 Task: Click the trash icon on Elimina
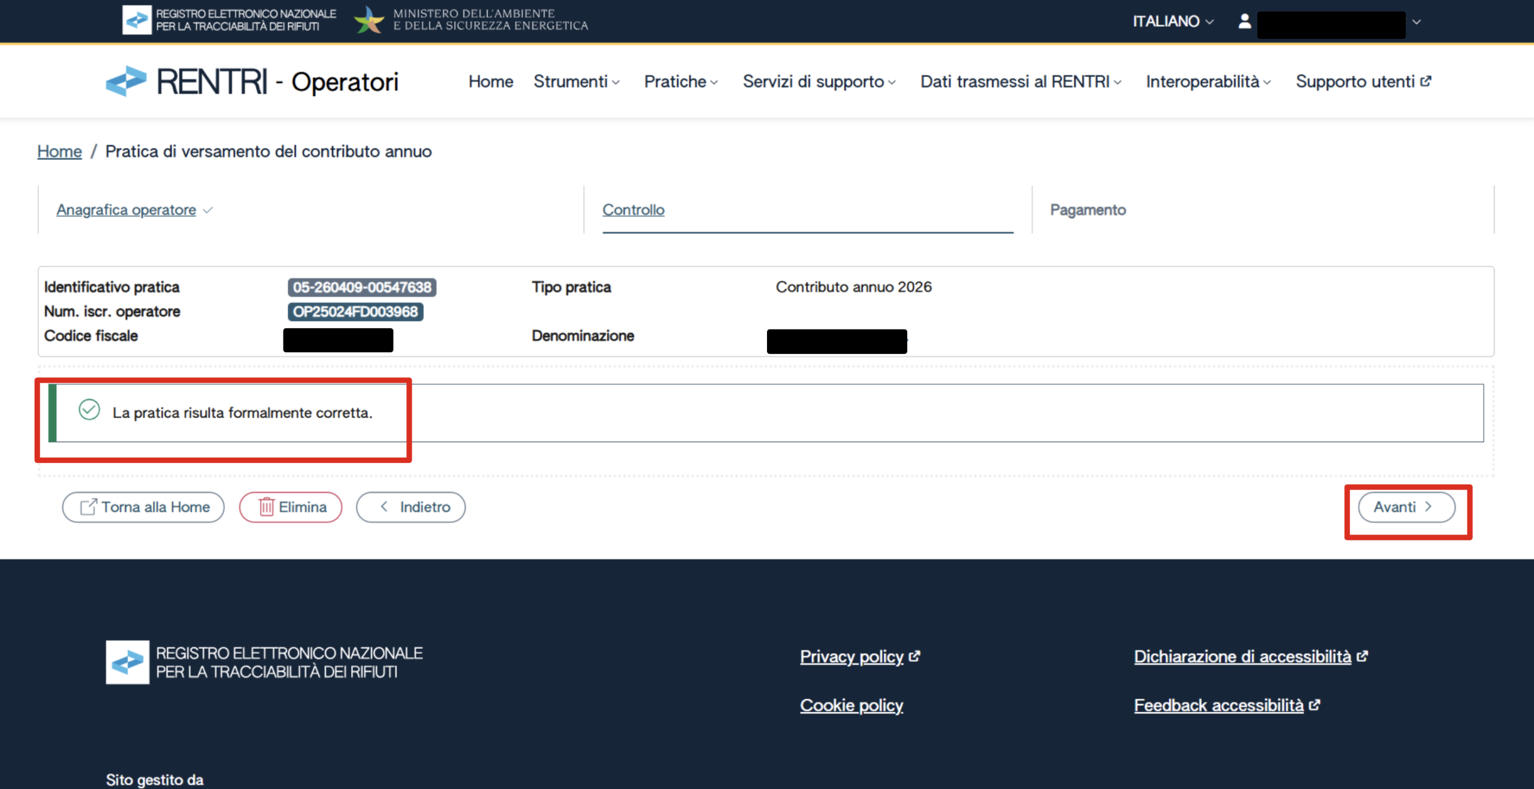(x=266, y=507)
